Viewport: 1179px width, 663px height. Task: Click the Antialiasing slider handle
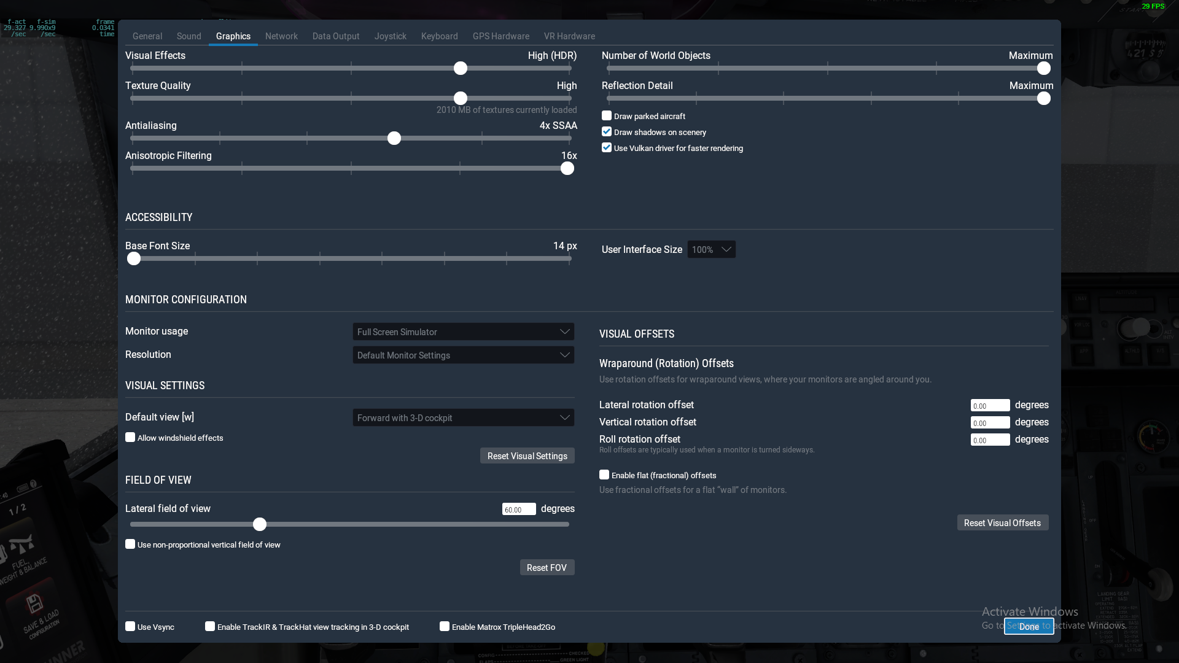coord(394,139)
